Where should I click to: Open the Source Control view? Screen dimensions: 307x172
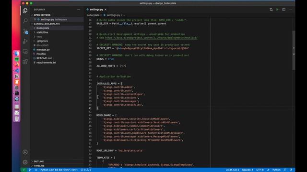tap(25, 31)
